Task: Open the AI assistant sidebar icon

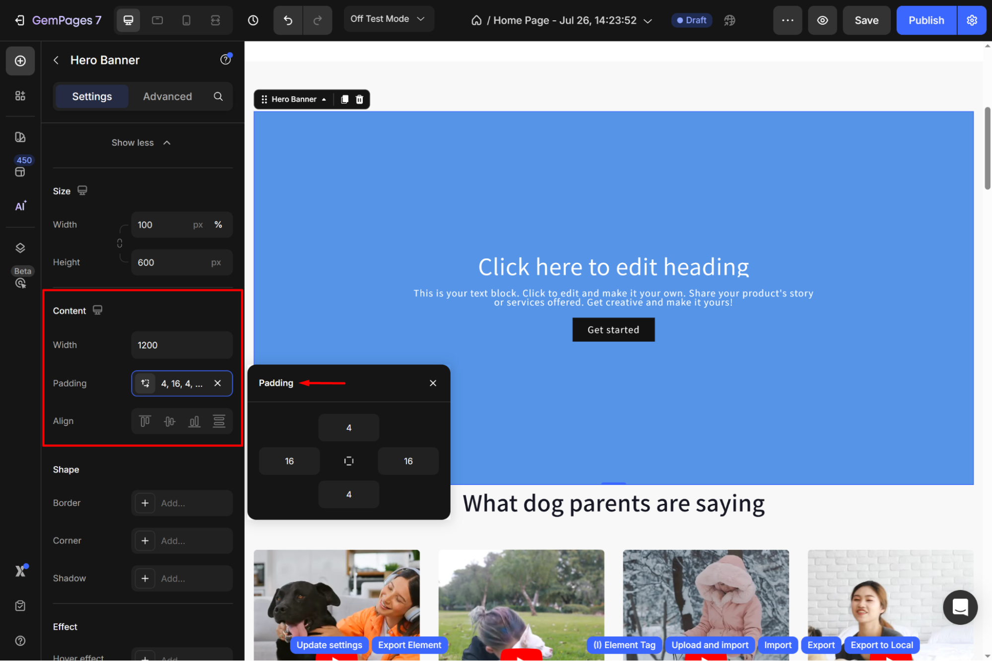Action: point(20,206)
